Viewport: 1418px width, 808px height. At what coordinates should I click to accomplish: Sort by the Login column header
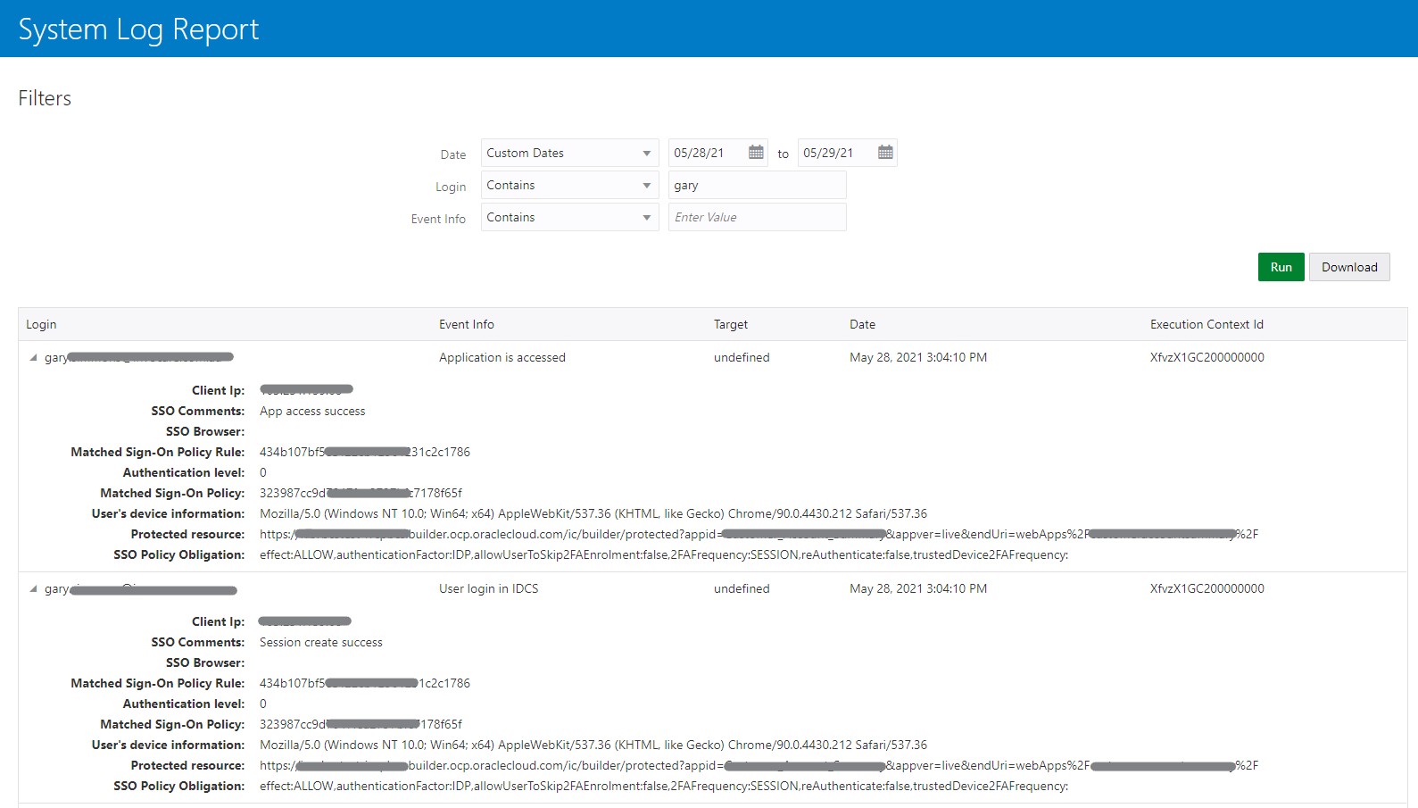pos(41,324)
